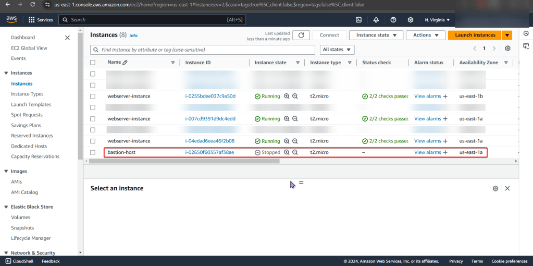Image resolution: width=533 pixels, height=266 pixels.
Task: Open instance ID link i-02650f60357af38ae
Action: [209, 152]
